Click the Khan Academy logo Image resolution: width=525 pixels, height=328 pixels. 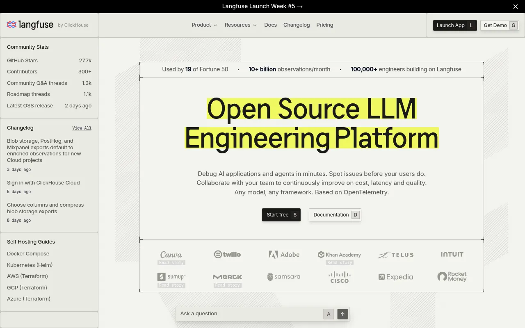pyautogui.click(x=340, y=255)
